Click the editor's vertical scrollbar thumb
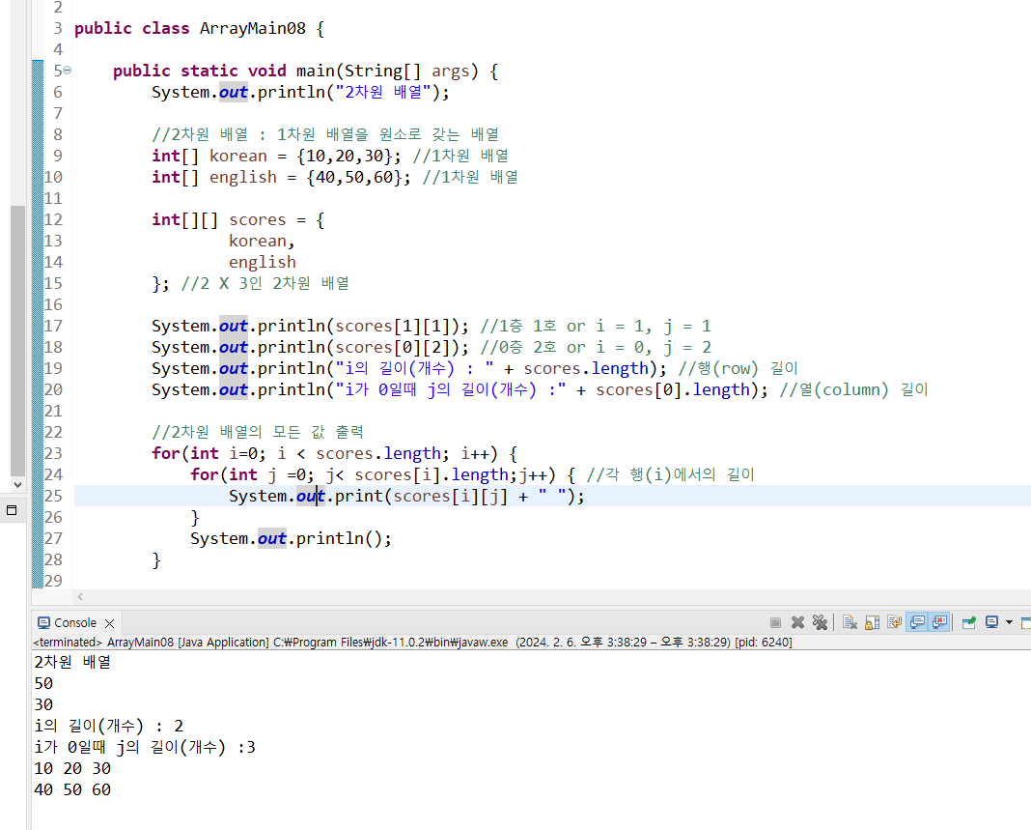 (x=17, y=341)
